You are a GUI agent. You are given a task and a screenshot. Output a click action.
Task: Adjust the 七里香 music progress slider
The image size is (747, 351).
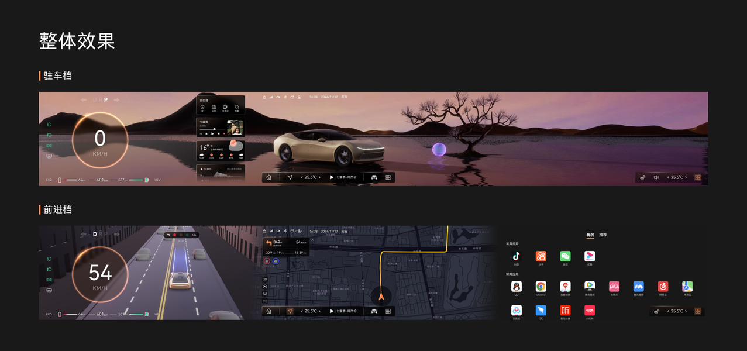coord(212,129)
